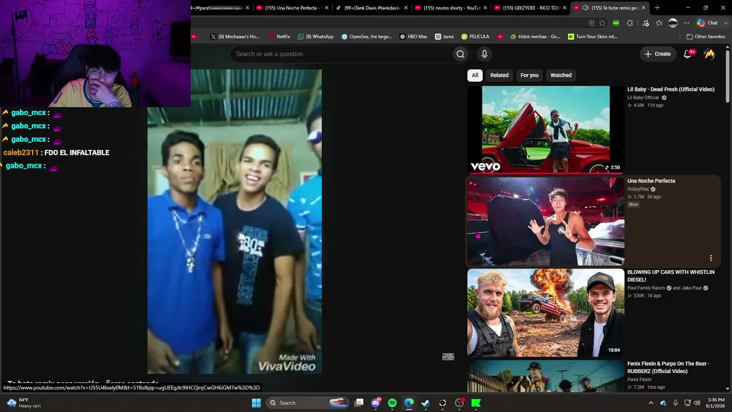Open the Turn Your Skins bookmark
Screen dimensions: 732x412
pyautogui.click(x=592, y=37)
